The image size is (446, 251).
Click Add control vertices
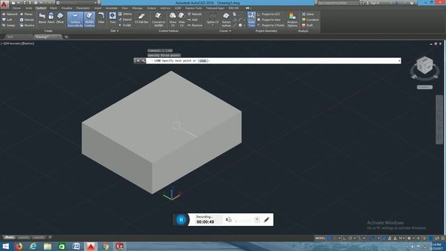[192, 20]
